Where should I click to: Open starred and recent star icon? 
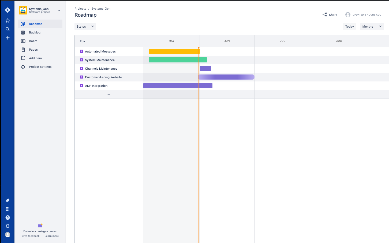(x=8, y=21)
